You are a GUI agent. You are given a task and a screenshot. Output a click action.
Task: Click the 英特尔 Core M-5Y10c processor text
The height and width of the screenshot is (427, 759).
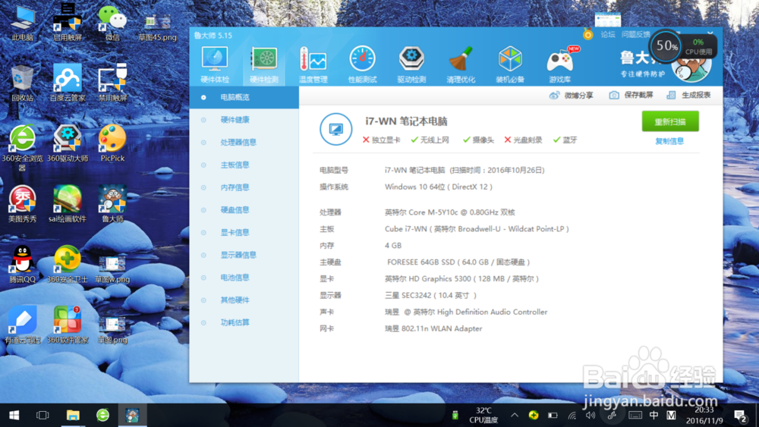pyautogui.click(x=449, y=212)
